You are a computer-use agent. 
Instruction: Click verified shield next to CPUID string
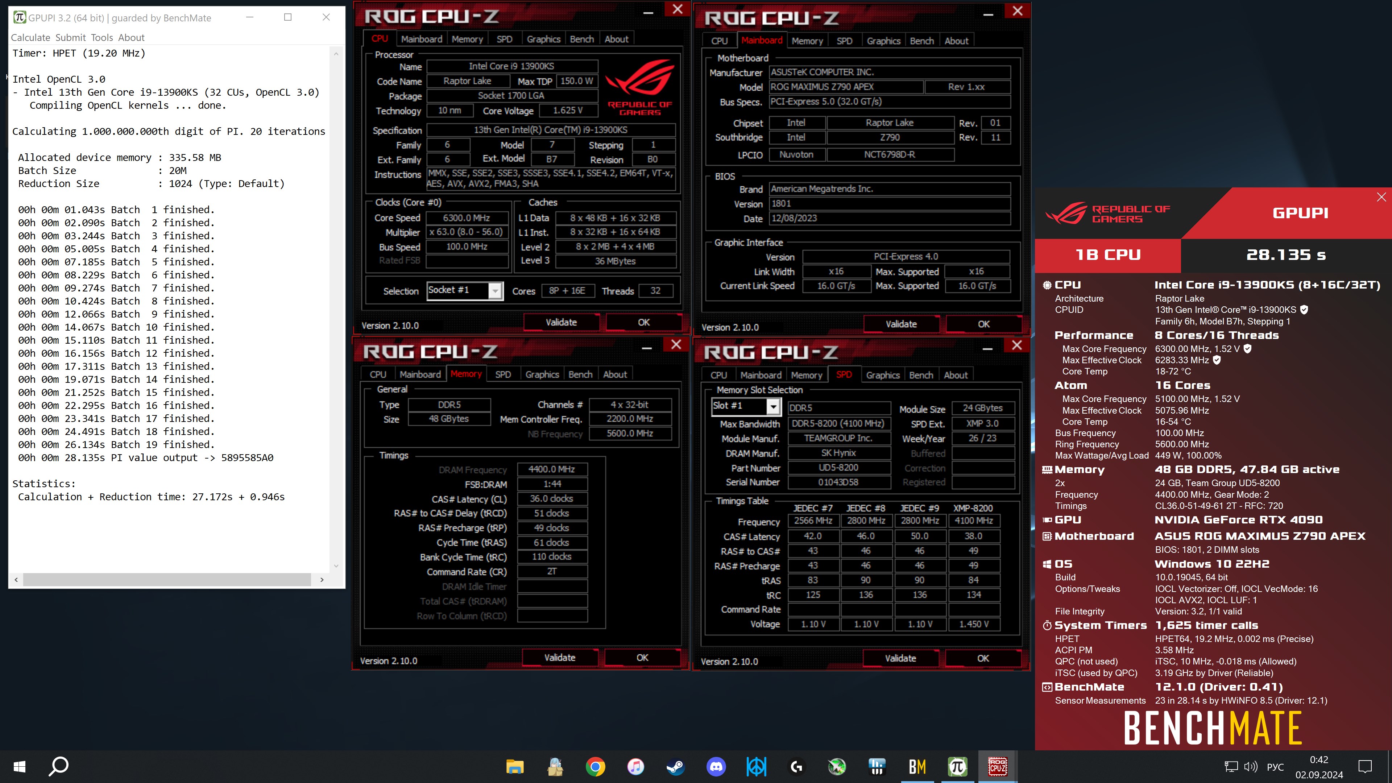click(x=1304, y=310)
